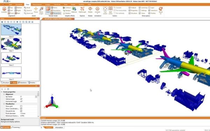Align view to Back
Image resolution: width=210 pixels, height=131 pixels.
(17, 13)
